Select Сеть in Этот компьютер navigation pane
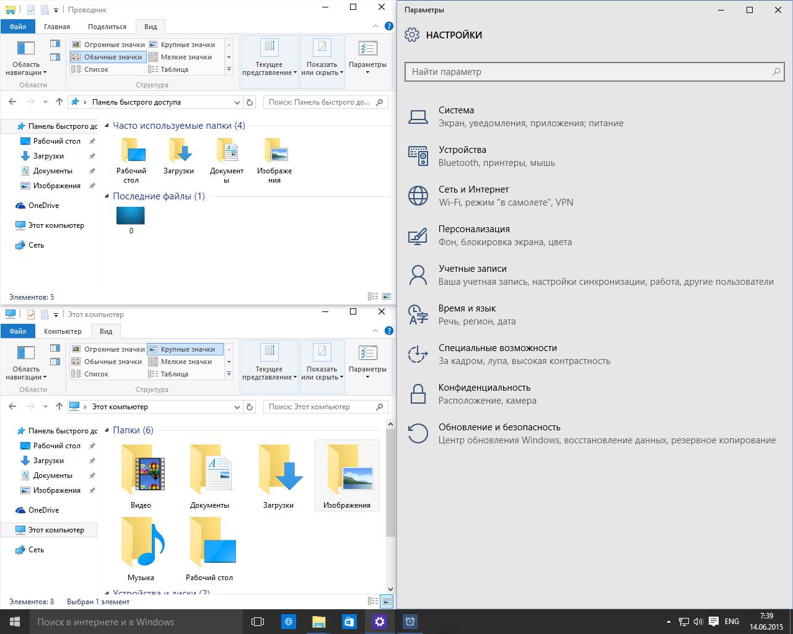The image size is (793, 634). pyautogui.click(x=36, y=550)
